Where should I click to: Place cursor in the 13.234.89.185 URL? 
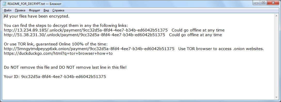(86, 30)
